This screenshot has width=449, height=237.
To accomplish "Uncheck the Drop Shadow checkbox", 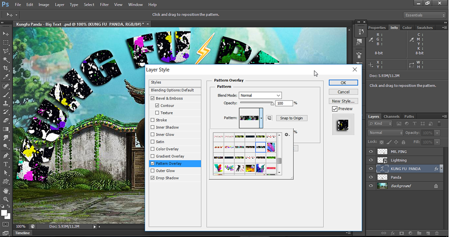I will point(153,178).
